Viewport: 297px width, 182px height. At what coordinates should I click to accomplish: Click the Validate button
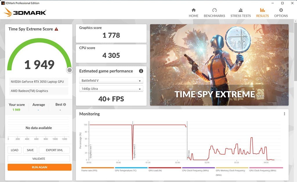pos(39,159)
